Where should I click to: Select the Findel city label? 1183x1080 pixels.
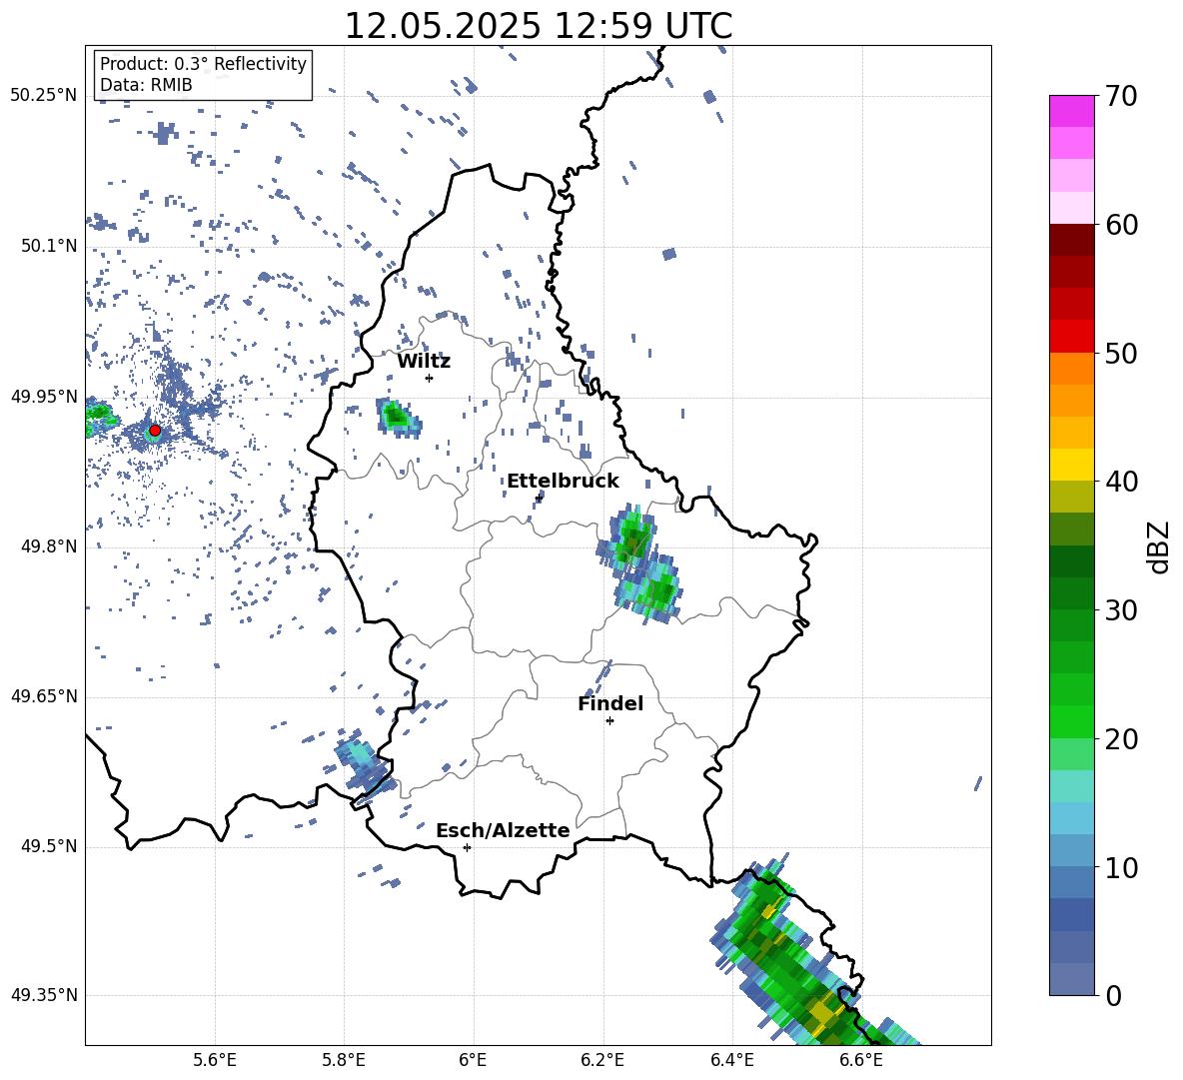coord(610,703)
